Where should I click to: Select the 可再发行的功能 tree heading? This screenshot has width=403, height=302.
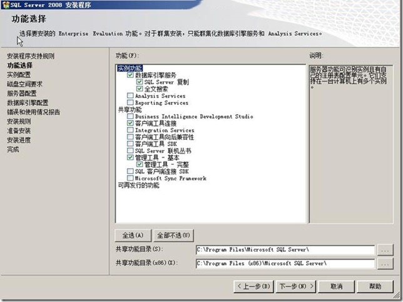138,185
